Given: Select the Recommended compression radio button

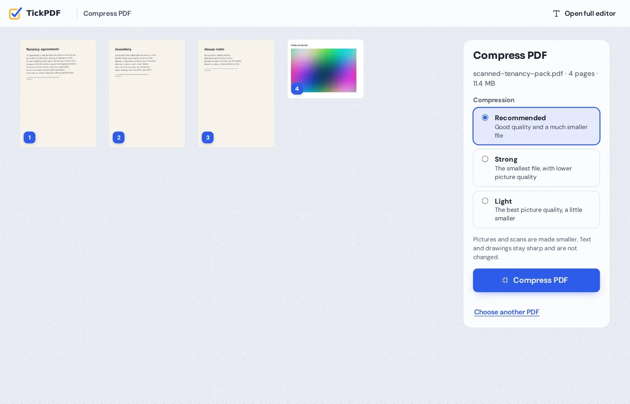Looking at the screenshot, I should click(485, 117).
